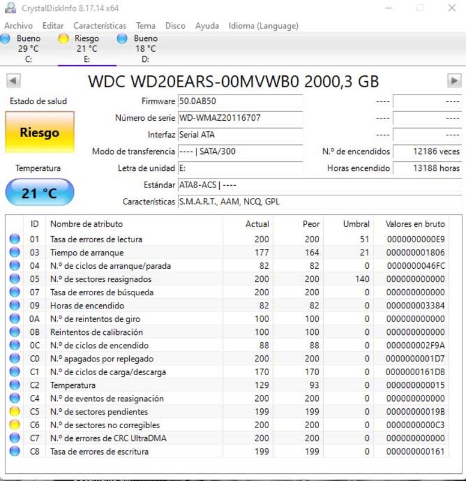Click raw value 0000000019B
466x481 pixels.
click(x=415, y=412)
